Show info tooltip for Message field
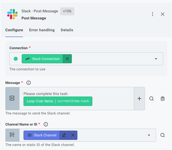The height and width of the screenshot is (150, 172). coord(29,83)
